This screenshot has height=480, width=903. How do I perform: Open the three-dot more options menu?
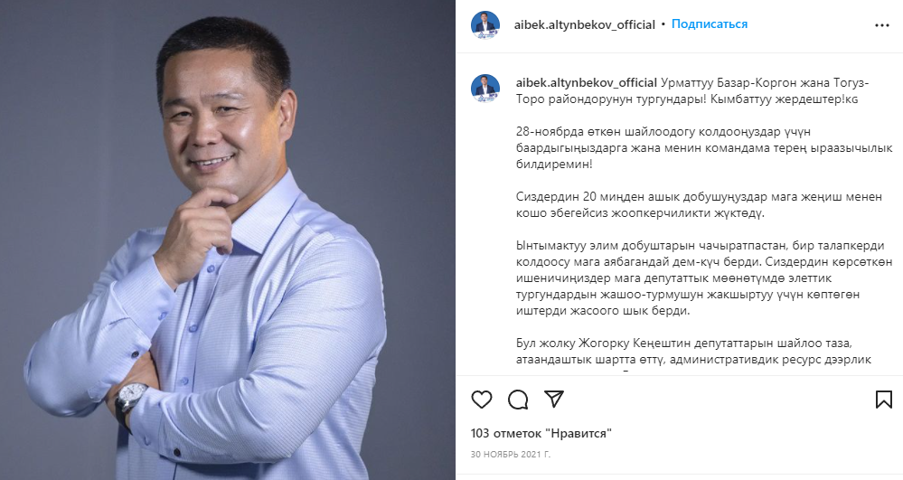coord(881,25)
